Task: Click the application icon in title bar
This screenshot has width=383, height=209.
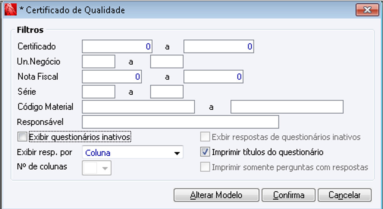Action: pyautogui.click(x=10, y=10)
